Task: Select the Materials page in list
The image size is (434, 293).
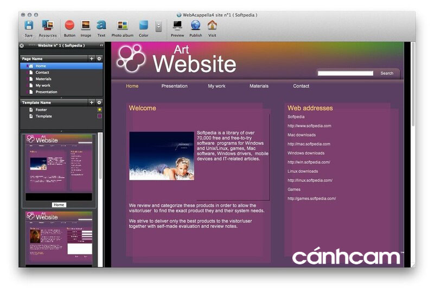Action: tap(61, 79)
